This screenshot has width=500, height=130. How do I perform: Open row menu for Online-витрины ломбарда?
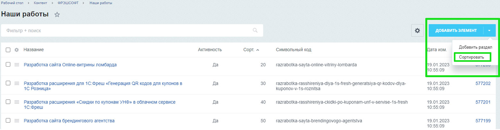tap(17, 65)
